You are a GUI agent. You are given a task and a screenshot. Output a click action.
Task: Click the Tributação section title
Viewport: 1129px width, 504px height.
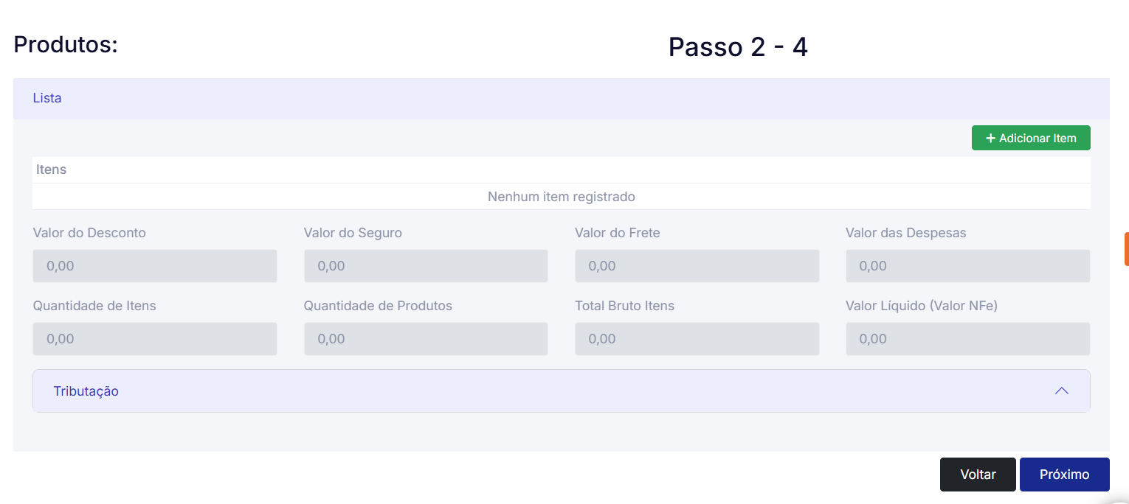pos(86,391)
